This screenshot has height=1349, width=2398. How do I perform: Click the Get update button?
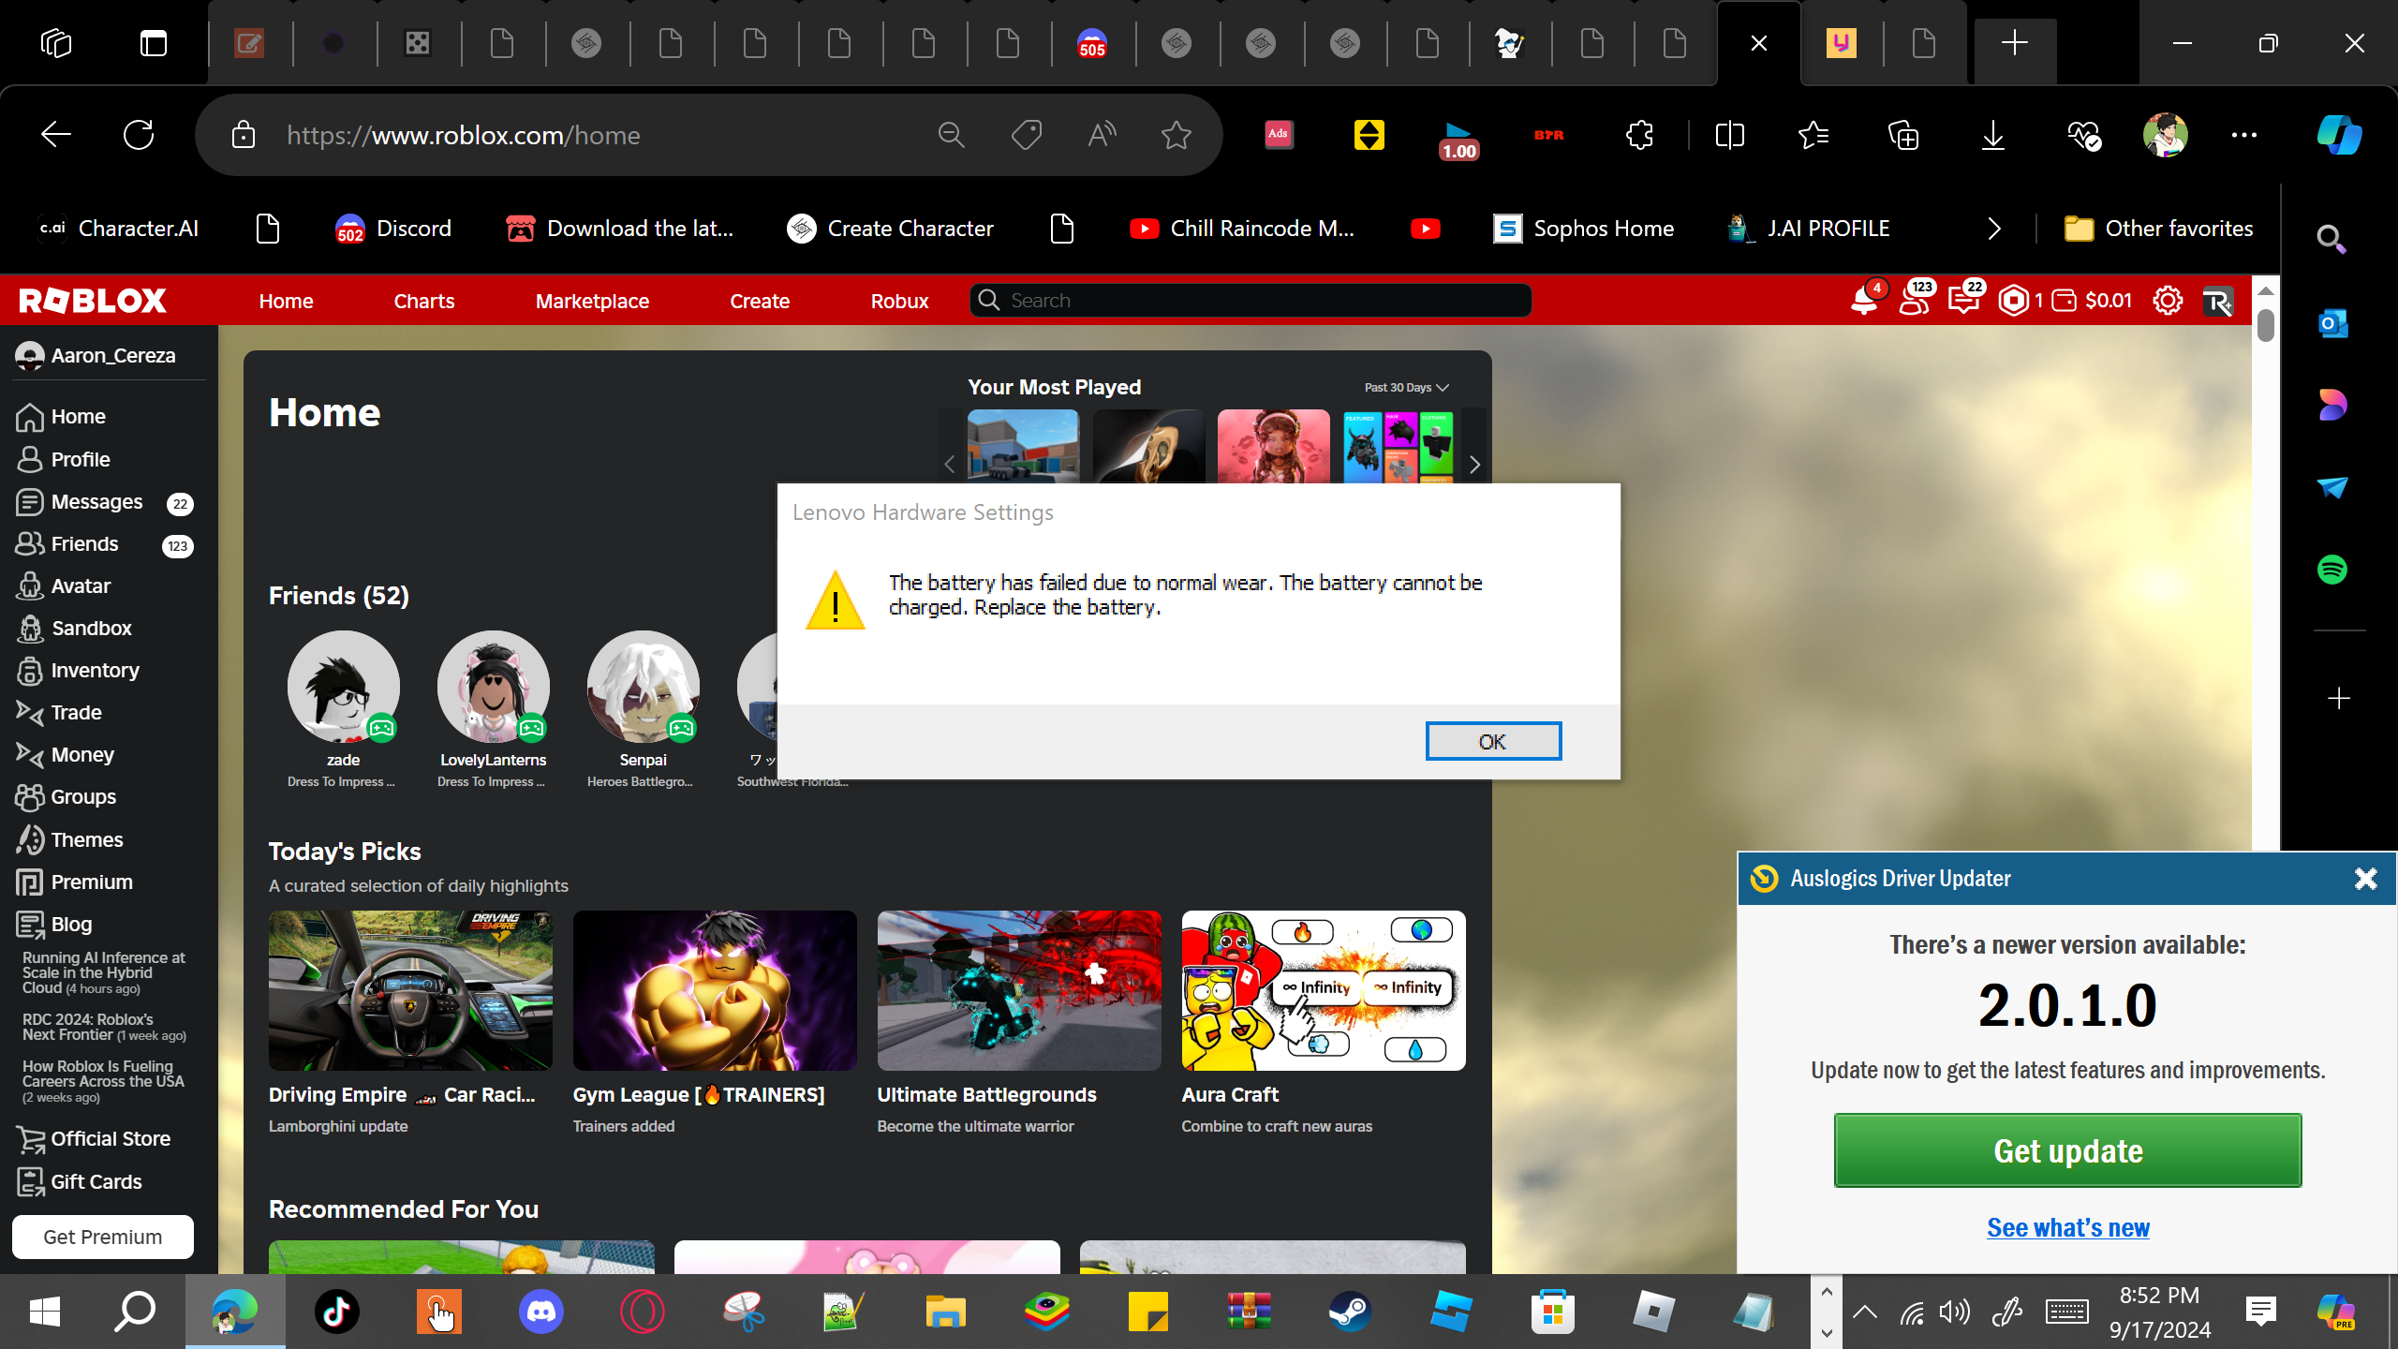coord(2067,1150)
